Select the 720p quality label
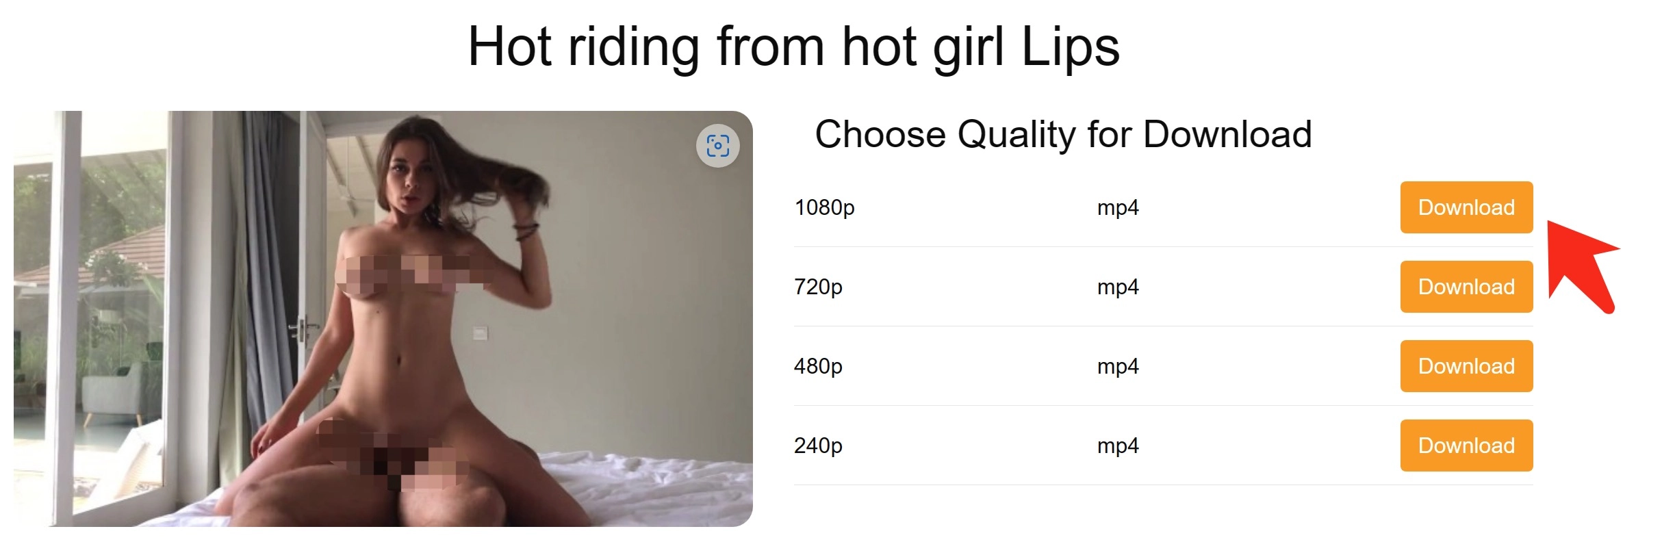The height and width of the screenshot is (542, 1662). [x=818, y=287]
